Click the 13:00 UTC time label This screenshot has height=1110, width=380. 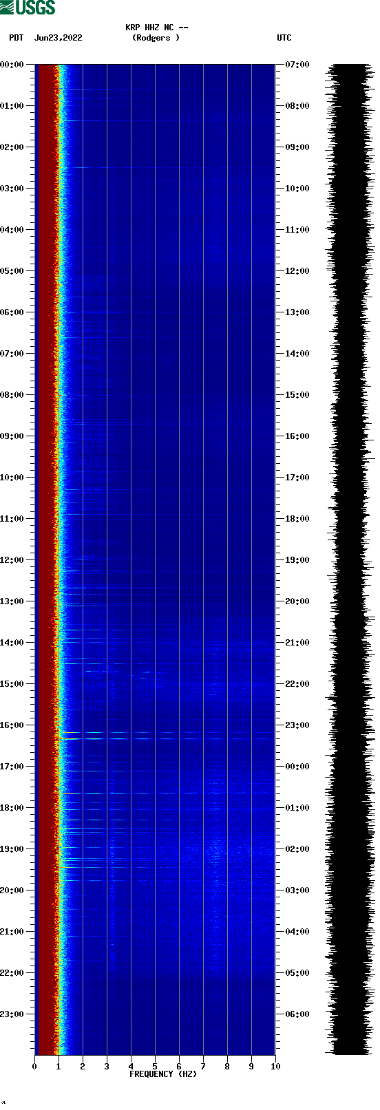click(297, 312)
